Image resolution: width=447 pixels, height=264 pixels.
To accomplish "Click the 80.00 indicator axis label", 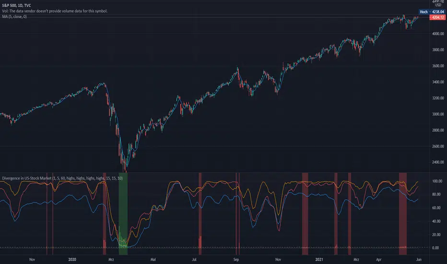I will [x=436, y=194].
